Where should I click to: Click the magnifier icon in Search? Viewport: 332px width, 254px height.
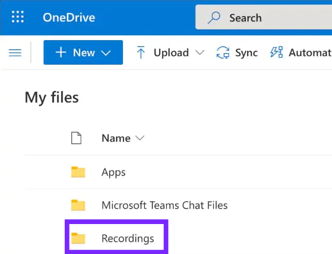[x=214, y=18]
